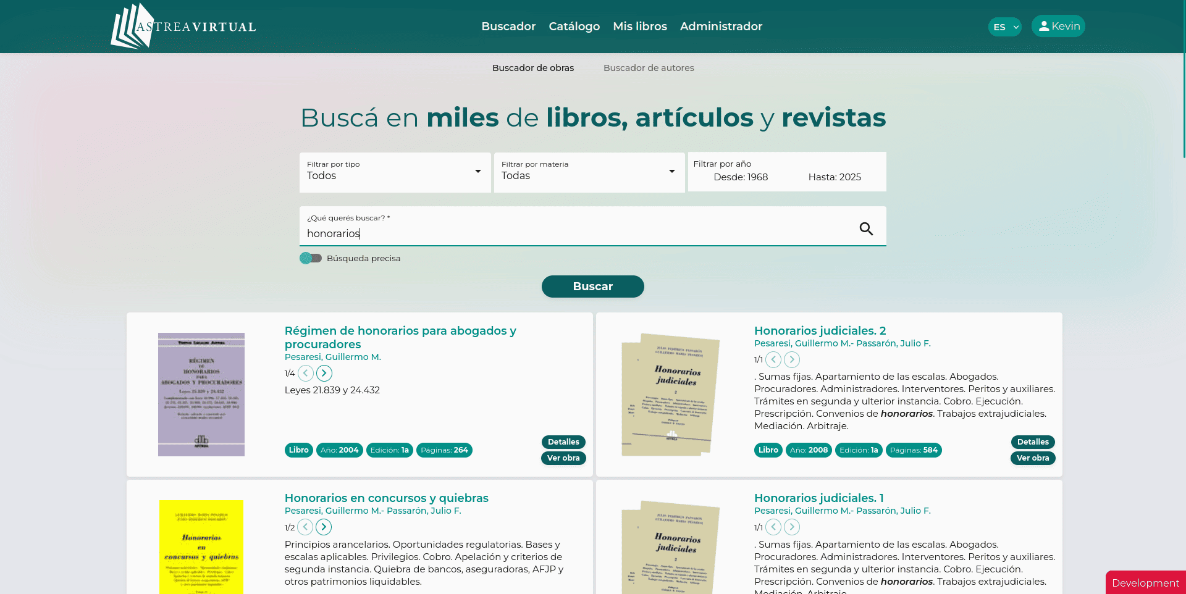This screenshot has width=1186, height=594.
Task: Click Libro tag of Régimen de honorarios
Action: point(299,450)
